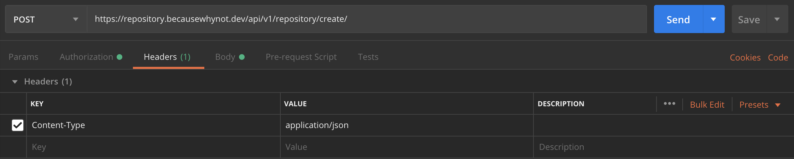Open the Code snippet link
Screen dimensions: 794x159
(778, 58)
